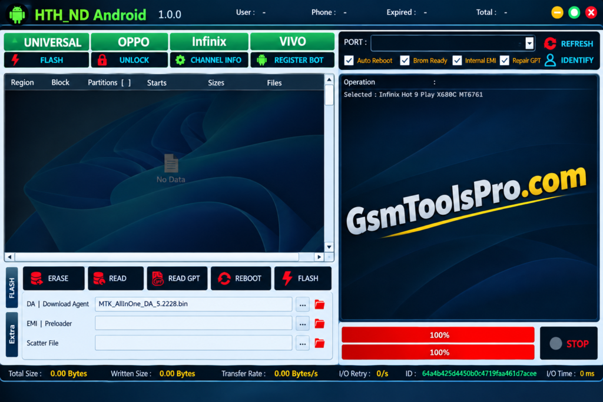Click the partition list scroll down arrow
Viewport: 603px width, 402px height.
(x=329, y=247)
